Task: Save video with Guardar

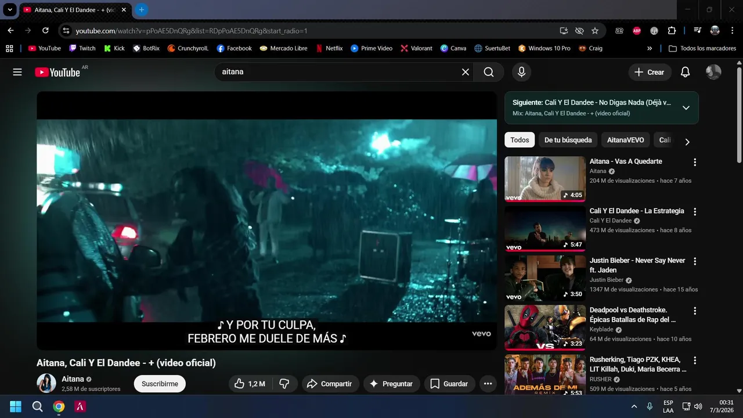Action: pos(449,384)
